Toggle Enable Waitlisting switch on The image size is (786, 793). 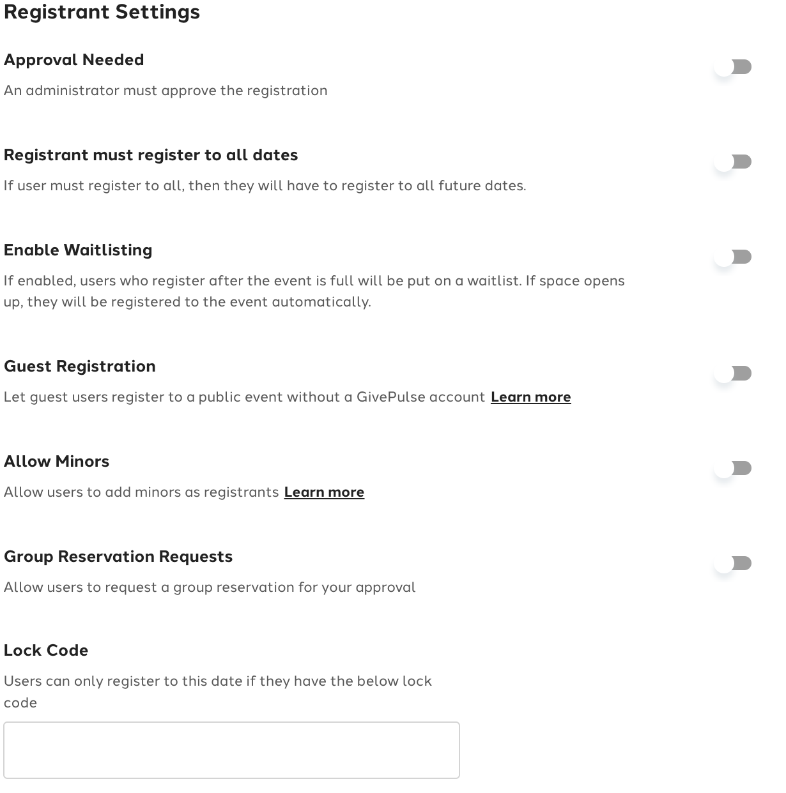(x=733, y=257)
